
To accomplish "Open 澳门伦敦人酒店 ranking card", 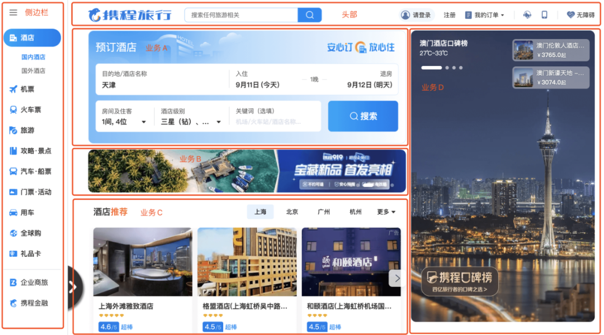I will point(550,50).
